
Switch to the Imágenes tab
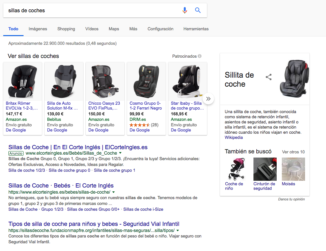[x=38, y=29]
